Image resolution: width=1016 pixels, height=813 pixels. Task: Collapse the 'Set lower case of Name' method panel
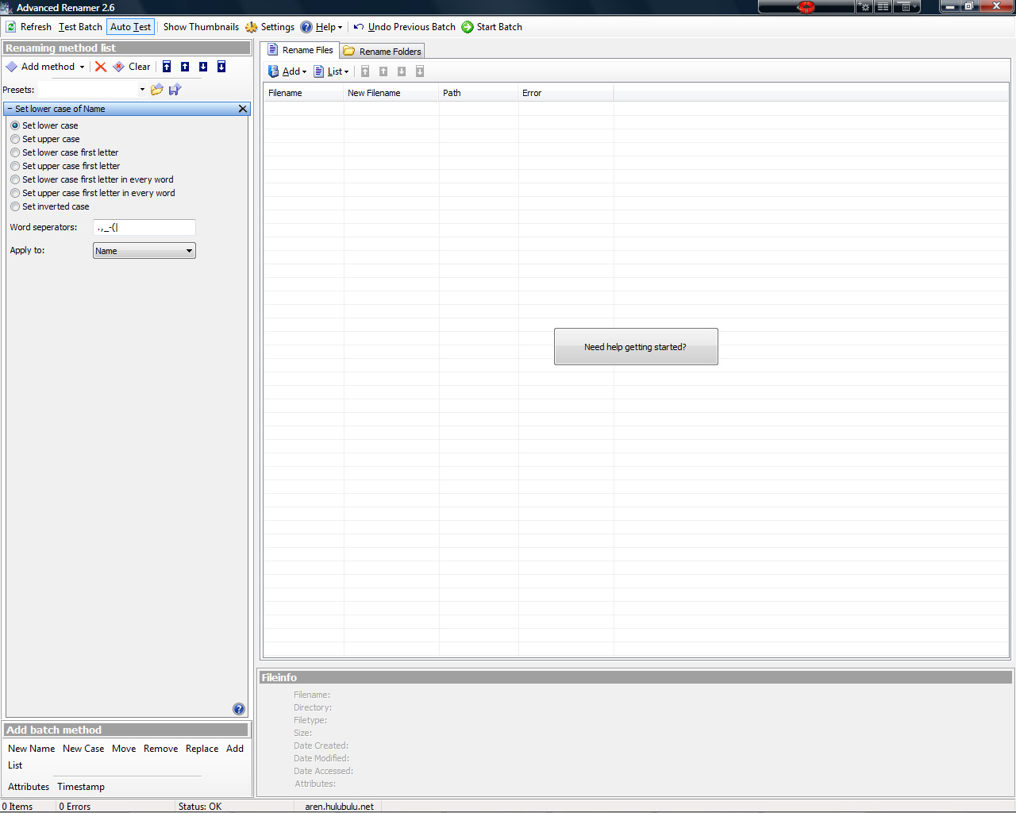tap(10, 109)
